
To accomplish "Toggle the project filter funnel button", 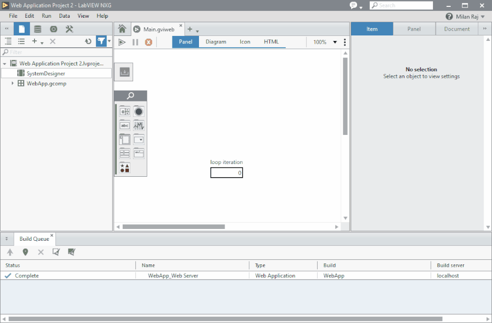I will [x=101, y=41].
